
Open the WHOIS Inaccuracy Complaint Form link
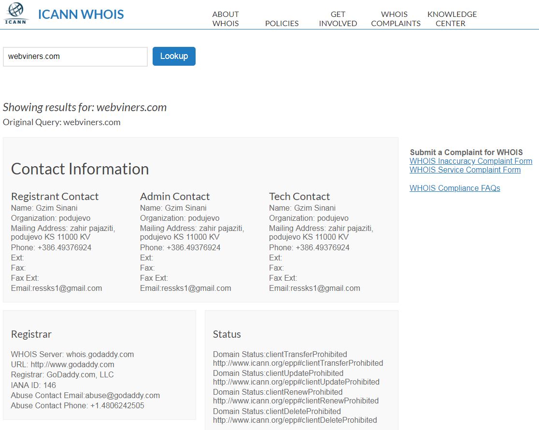pos(470,161)
